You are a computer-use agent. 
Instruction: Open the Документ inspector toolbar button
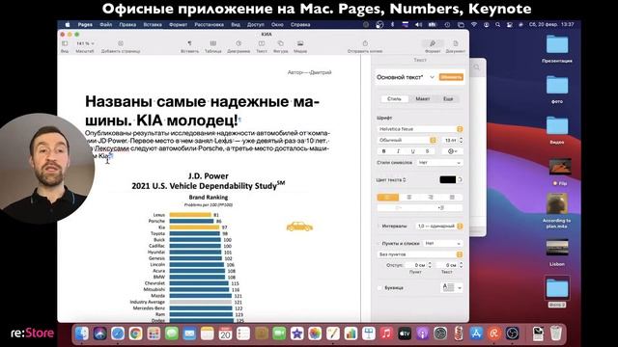click(x=456, y=43)
